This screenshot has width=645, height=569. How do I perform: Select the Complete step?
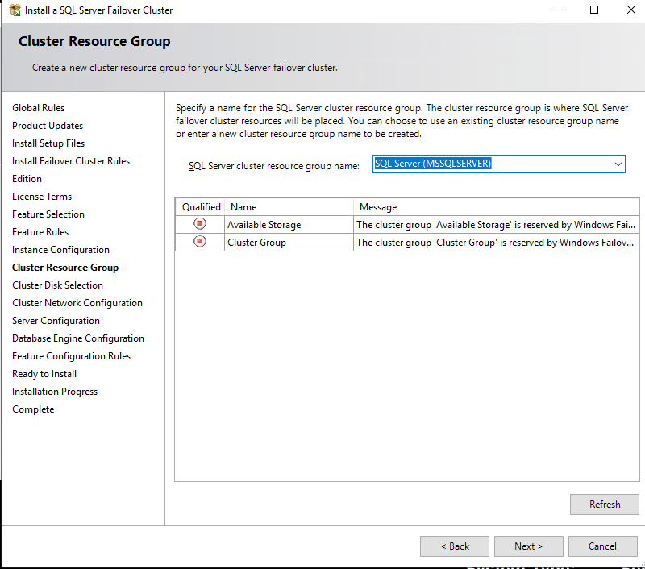[33, 409]
